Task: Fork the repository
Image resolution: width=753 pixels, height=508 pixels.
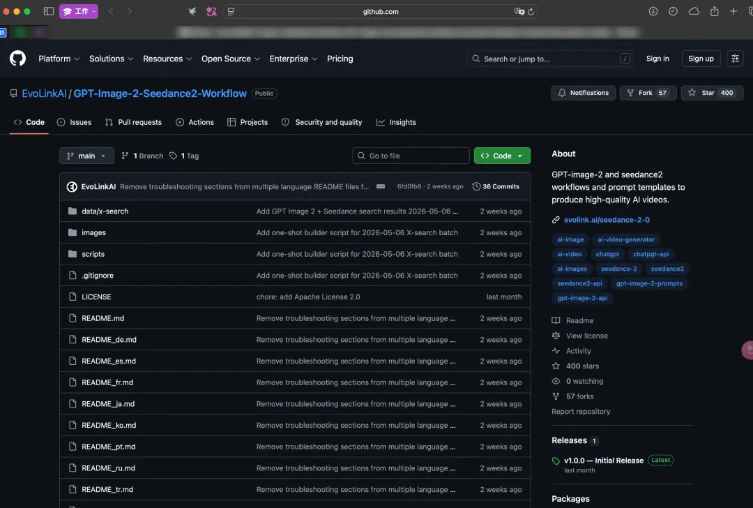Action: point(648,93)
